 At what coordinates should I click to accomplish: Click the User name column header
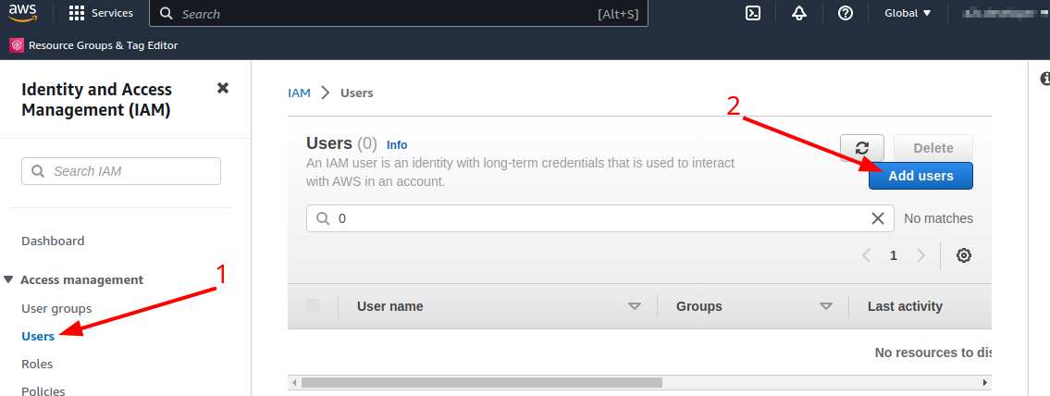[x=389, y=306]
